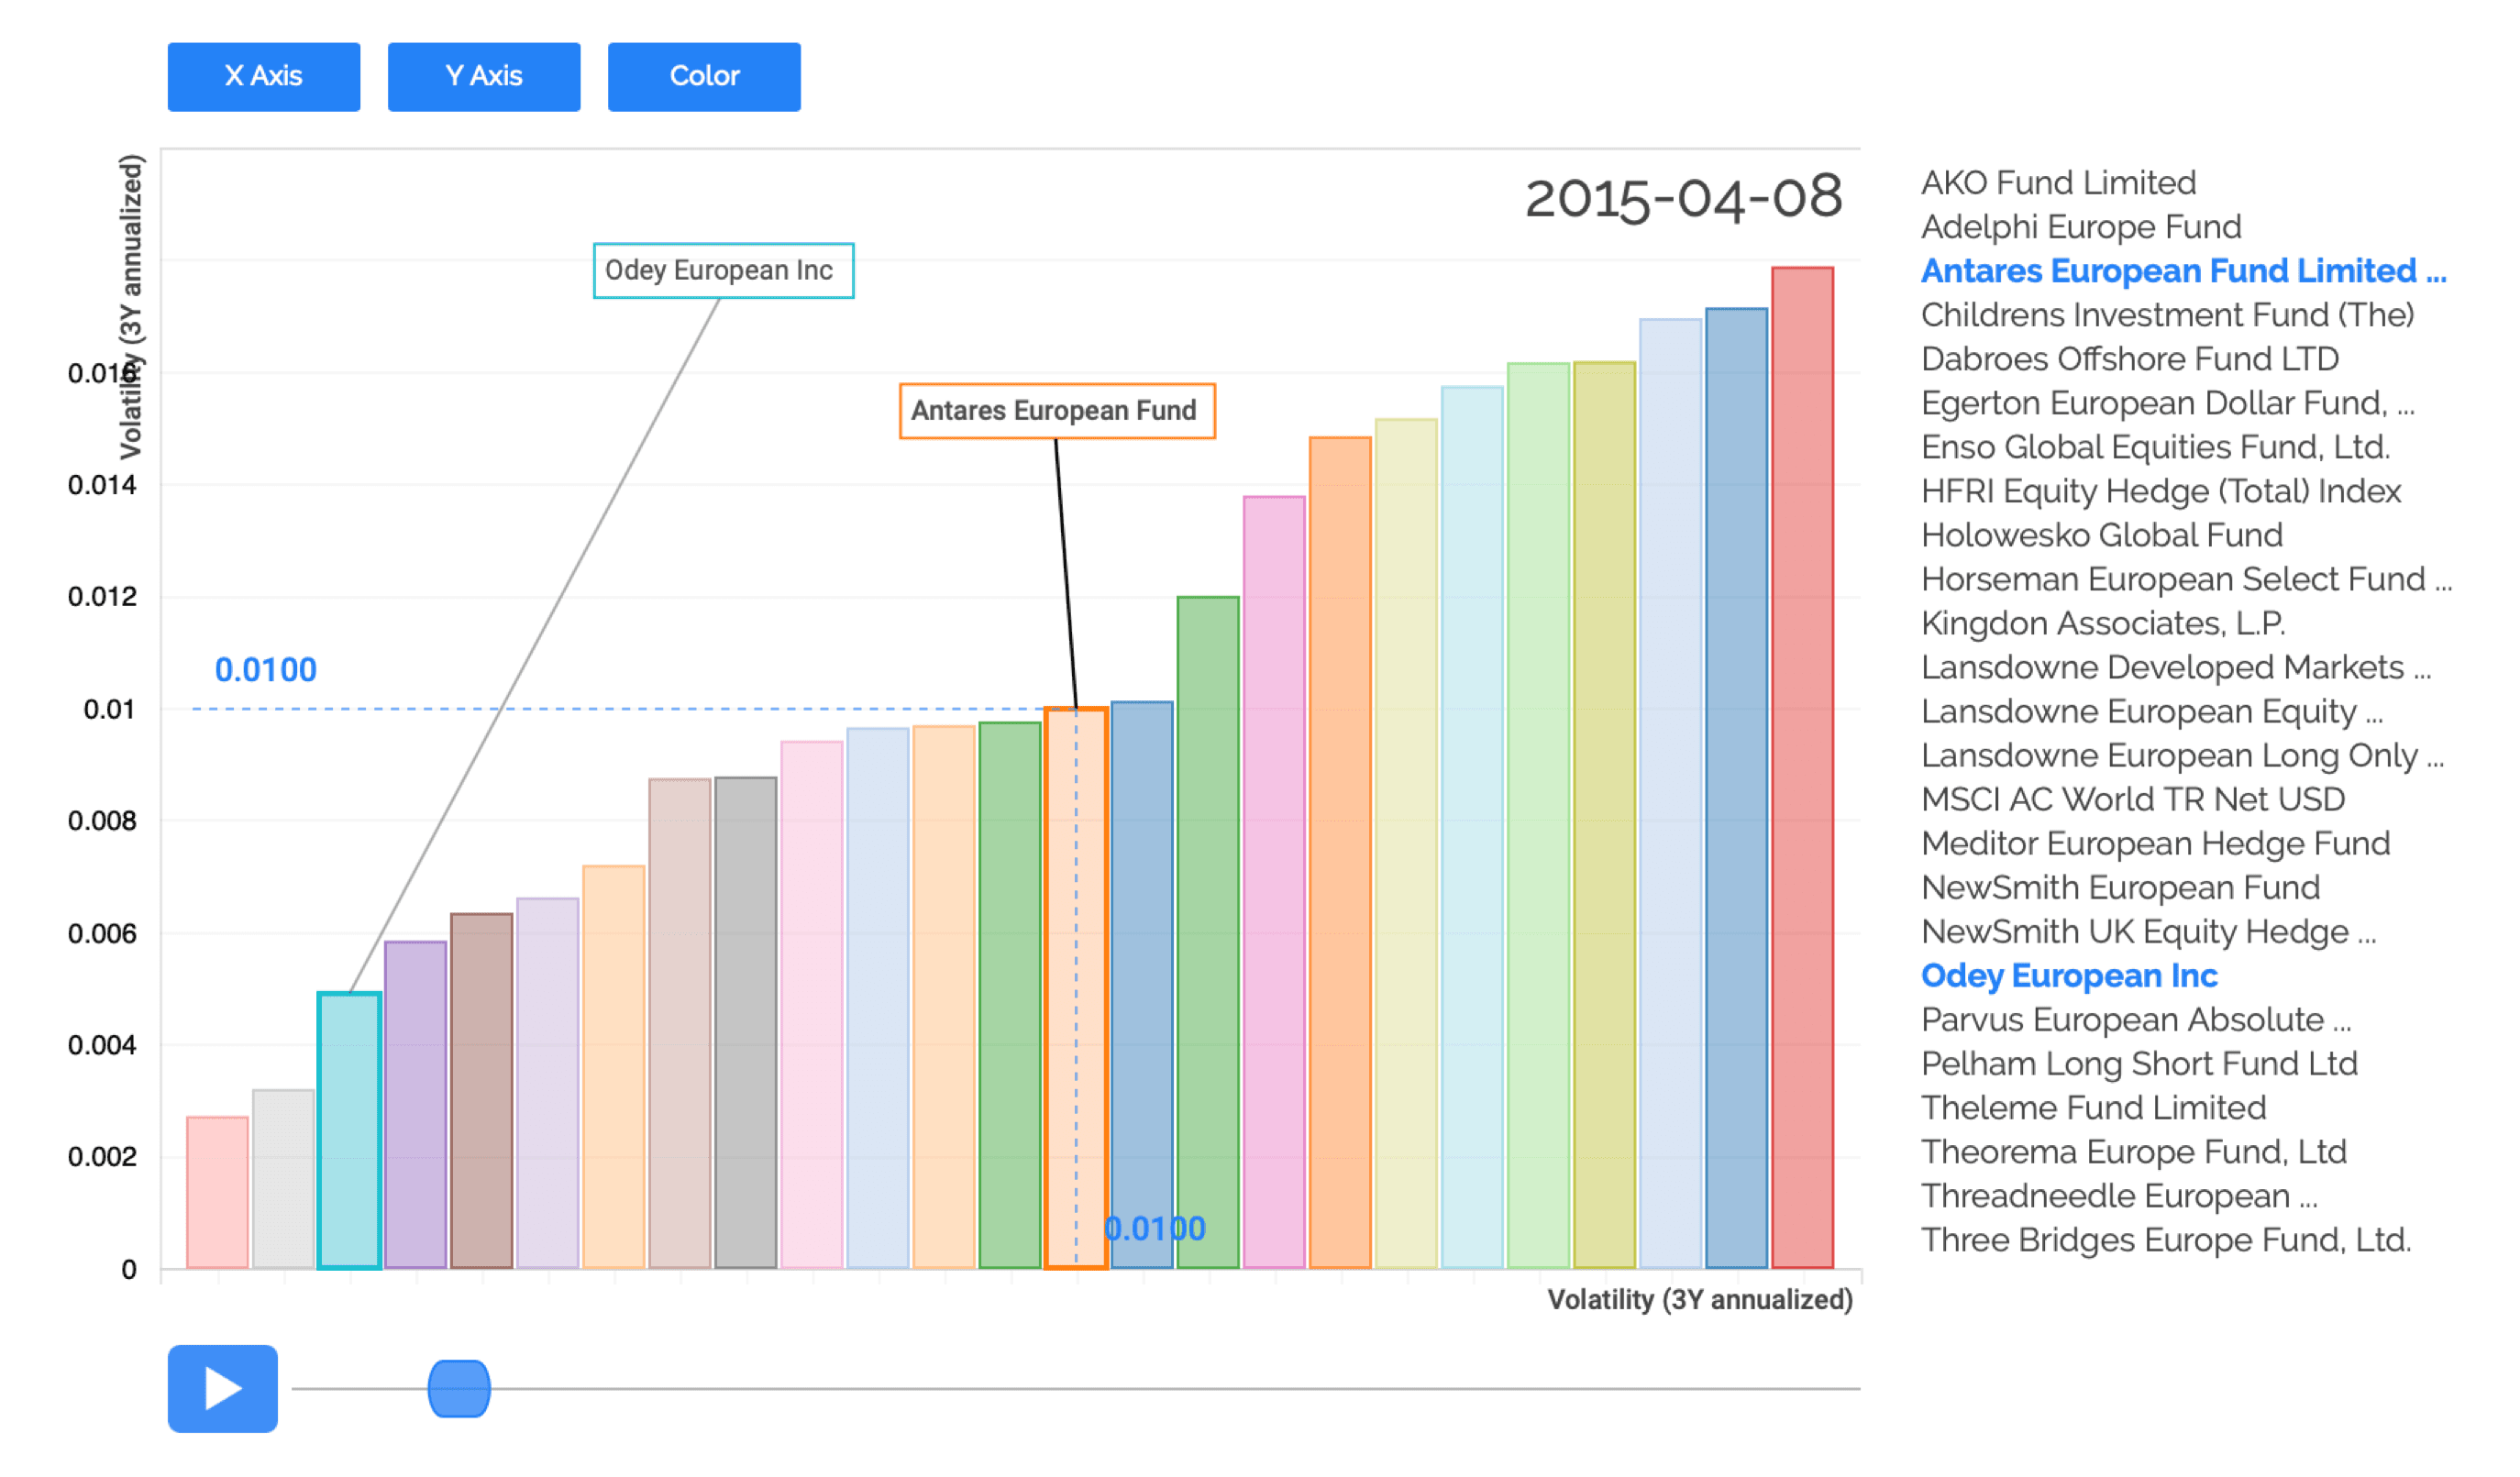
Task: Select Adelphi Europe Fund in legend
Action: (x=2080, y=227)
